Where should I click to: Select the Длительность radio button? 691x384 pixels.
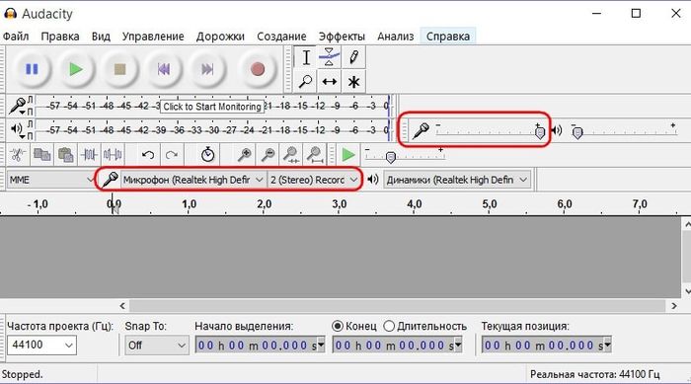389,326
